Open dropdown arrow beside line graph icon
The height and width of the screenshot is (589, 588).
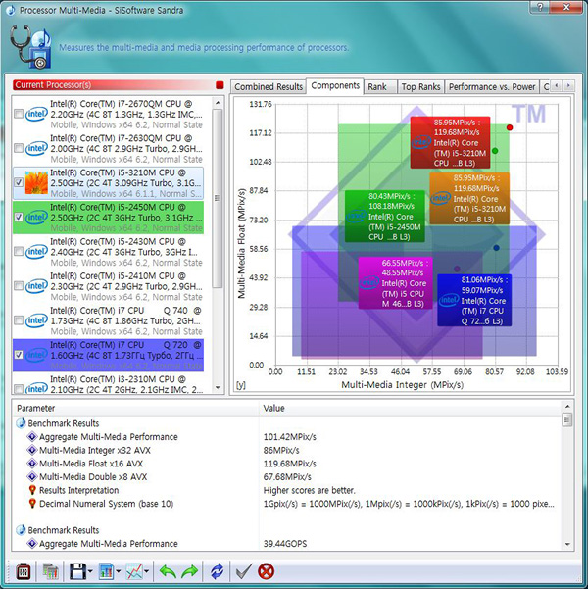[147, 570]
